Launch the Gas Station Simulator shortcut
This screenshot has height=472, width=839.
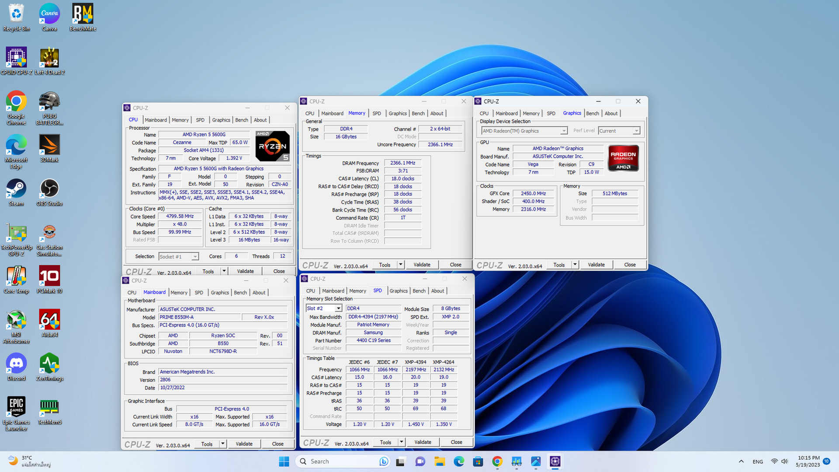49,239
